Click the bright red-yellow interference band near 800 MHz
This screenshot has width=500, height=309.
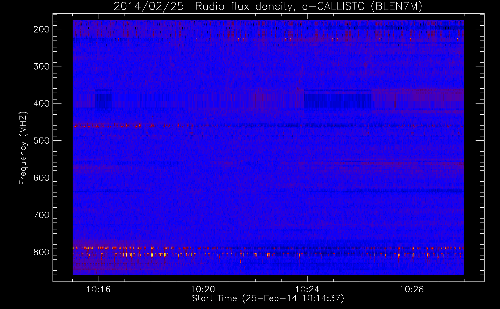pyautogui.click(x=268, y=251)
